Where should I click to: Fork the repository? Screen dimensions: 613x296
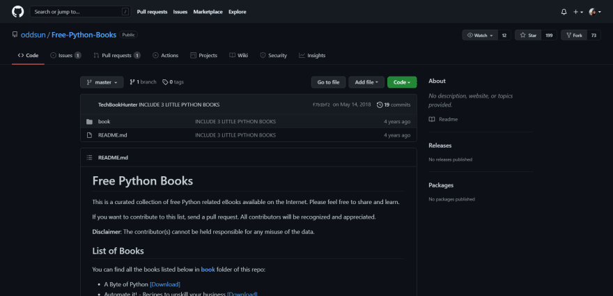[x=574, y=36]
